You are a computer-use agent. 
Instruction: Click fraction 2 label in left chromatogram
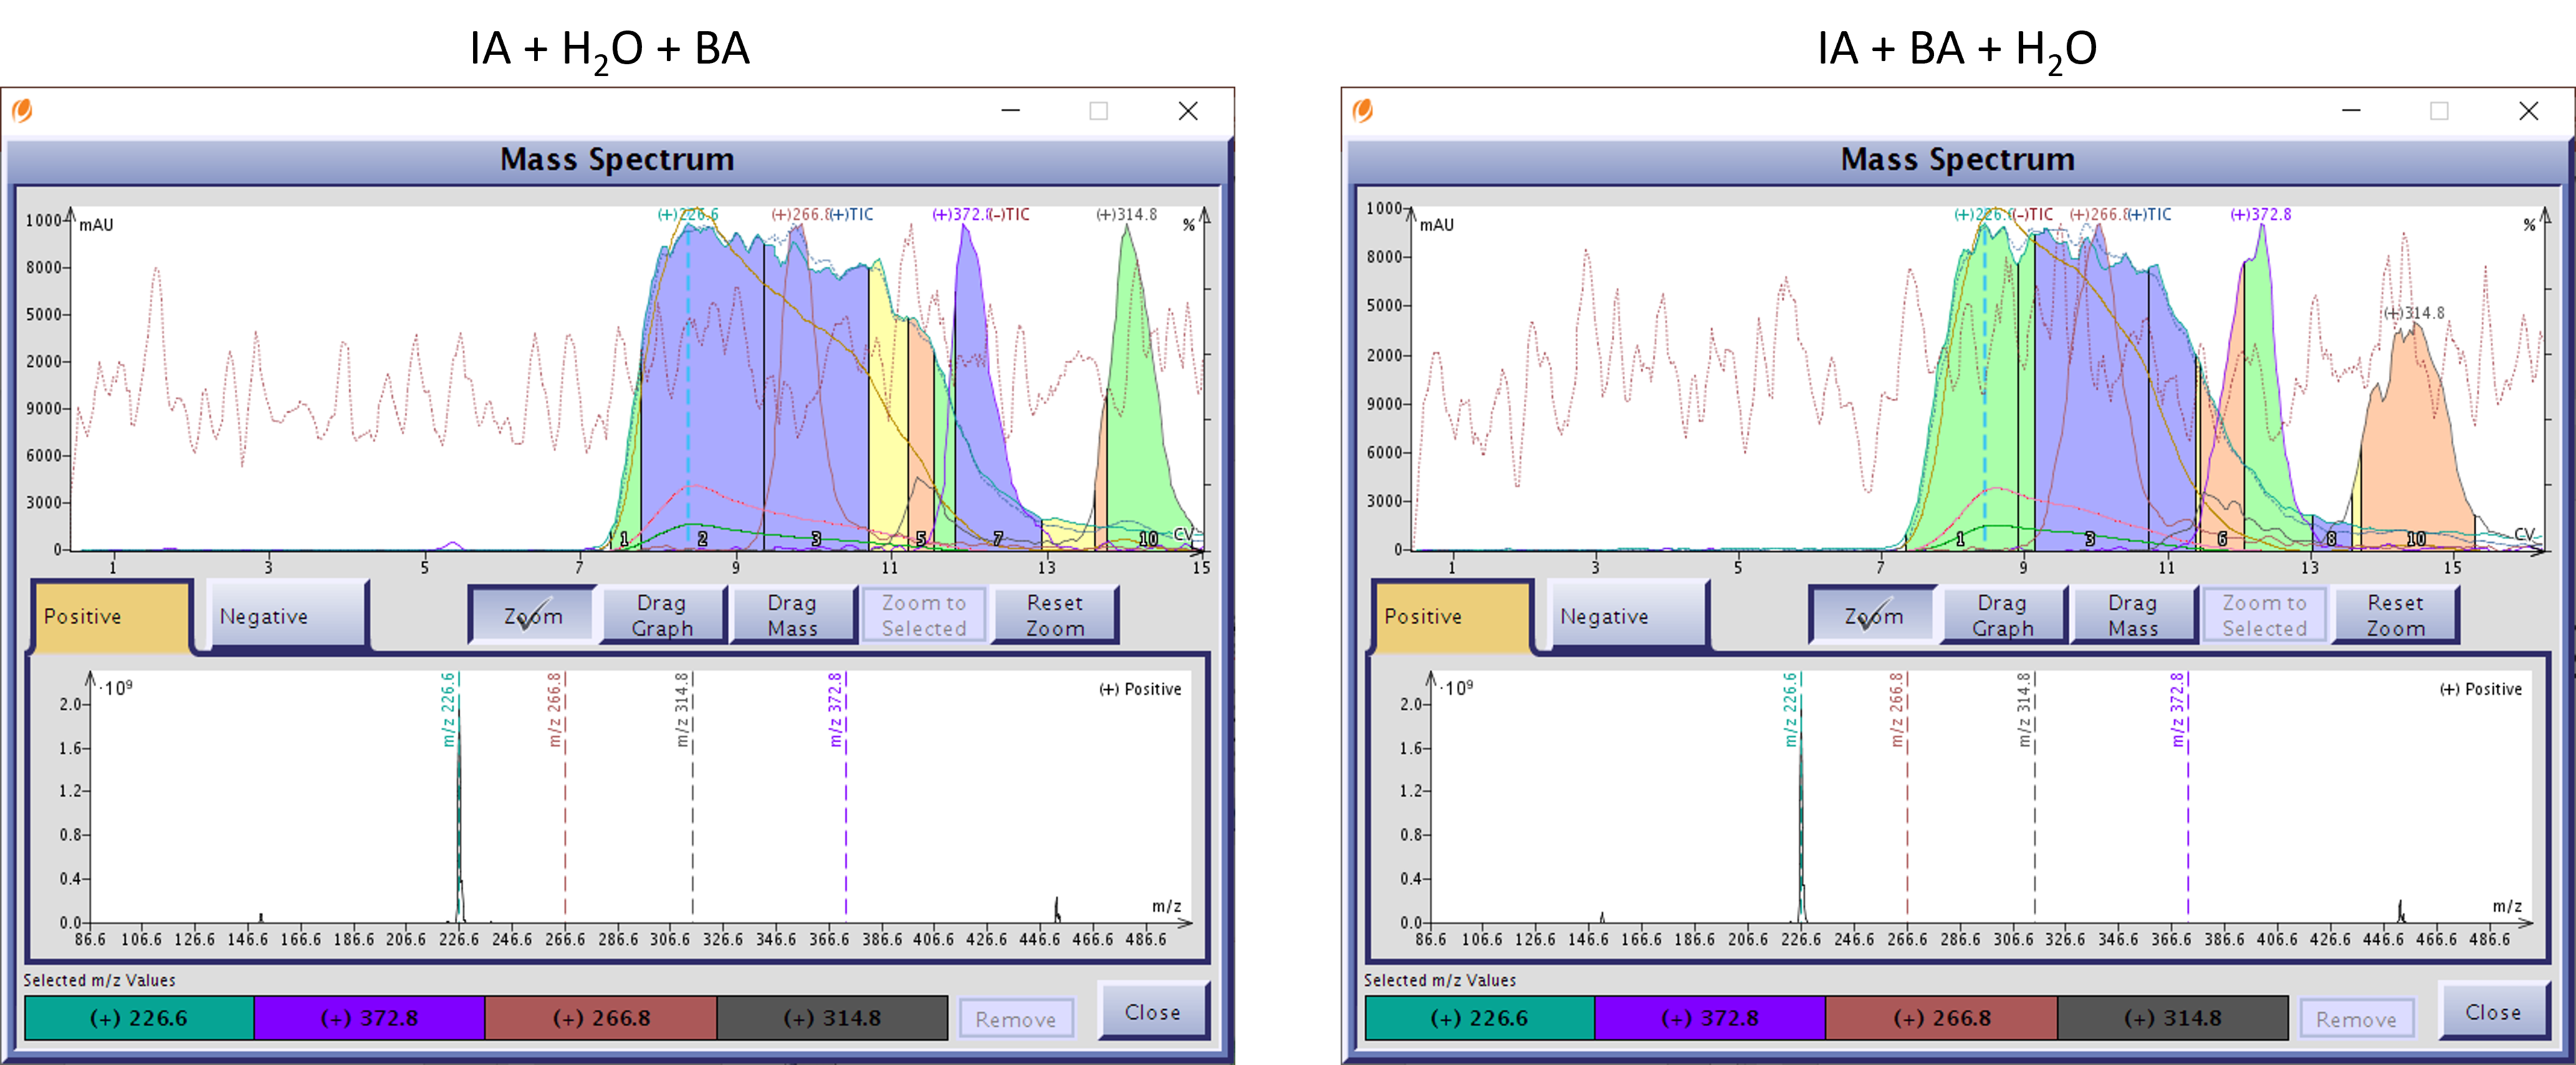[x=702, y=539]
